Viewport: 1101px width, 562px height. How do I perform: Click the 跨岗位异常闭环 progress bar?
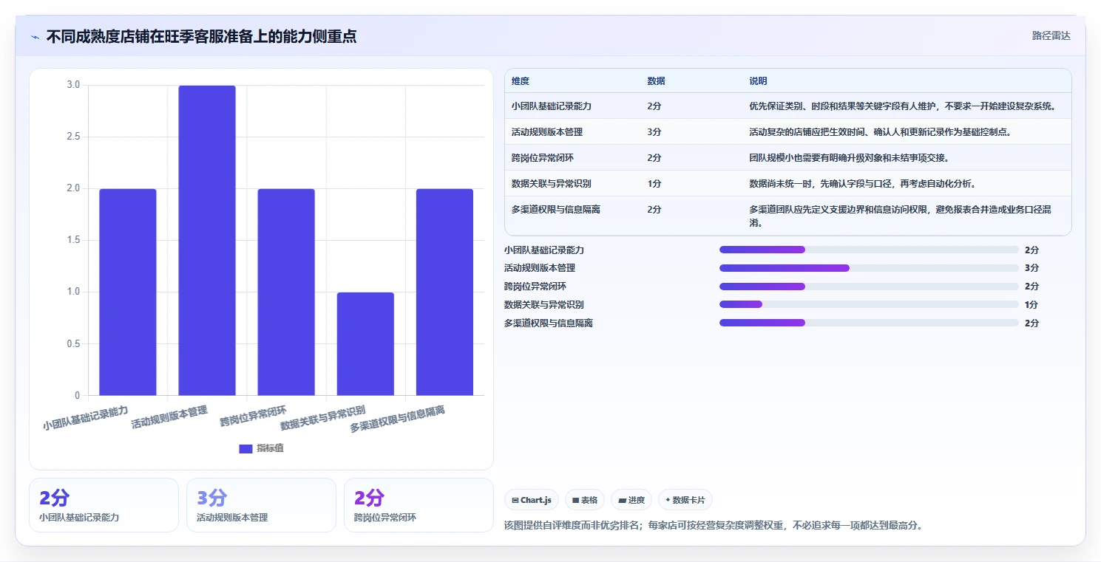(x=869, y=286)
